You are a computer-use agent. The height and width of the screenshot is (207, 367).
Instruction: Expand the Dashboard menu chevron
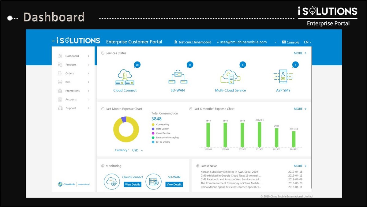(x=89, y=56)
